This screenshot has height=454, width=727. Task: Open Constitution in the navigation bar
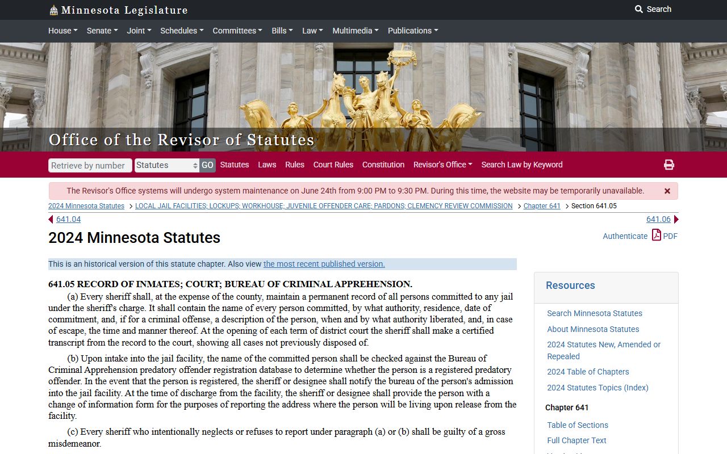point(383,165)
